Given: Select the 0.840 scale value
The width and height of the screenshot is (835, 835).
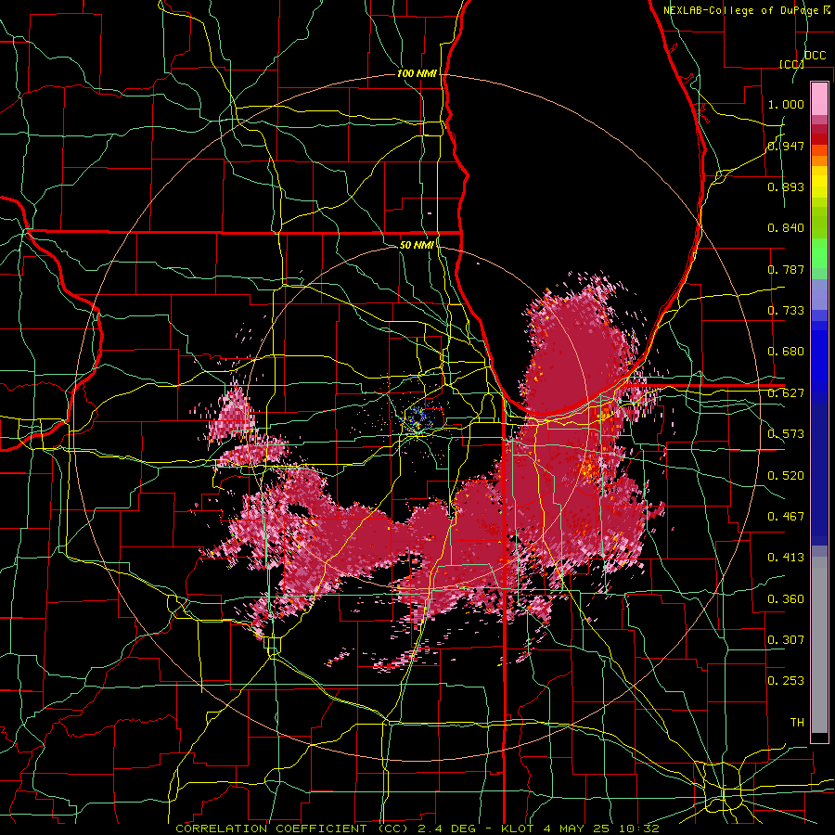Looking at the screenshot, I should 786,228.
